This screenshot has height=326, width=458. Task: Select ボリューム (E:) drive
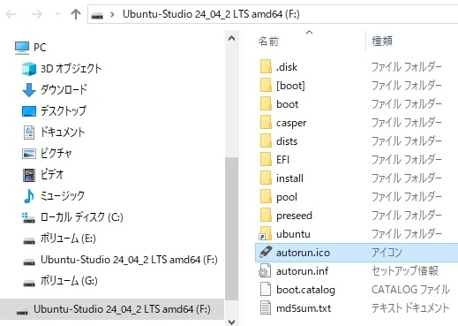(x=68, y=239)
